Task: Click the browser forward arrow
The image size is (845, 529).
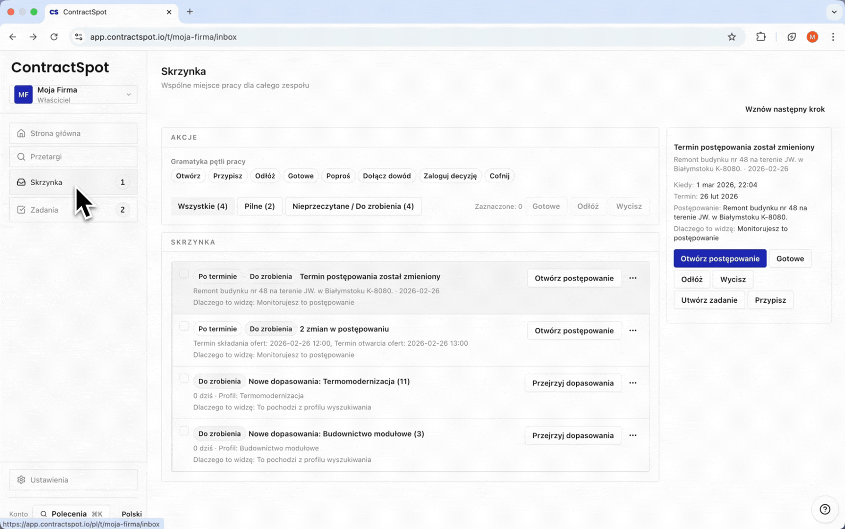Action: [x=33, y=37]
